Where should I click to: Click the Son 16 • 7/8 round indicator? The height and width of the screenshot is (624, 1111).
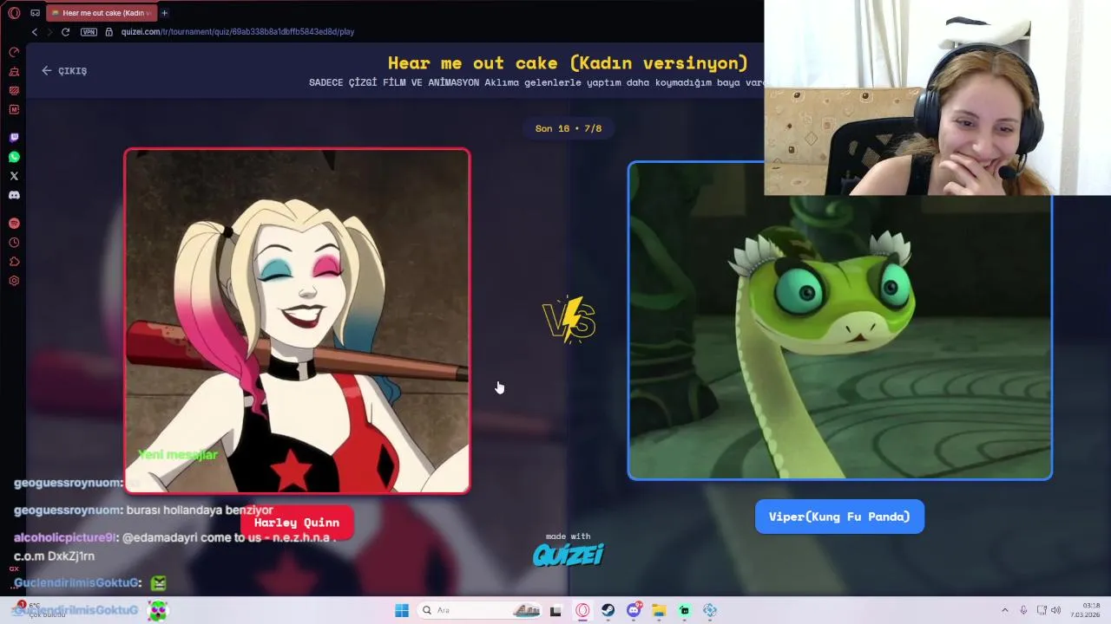pyautogui.click(x=569, y=128)
